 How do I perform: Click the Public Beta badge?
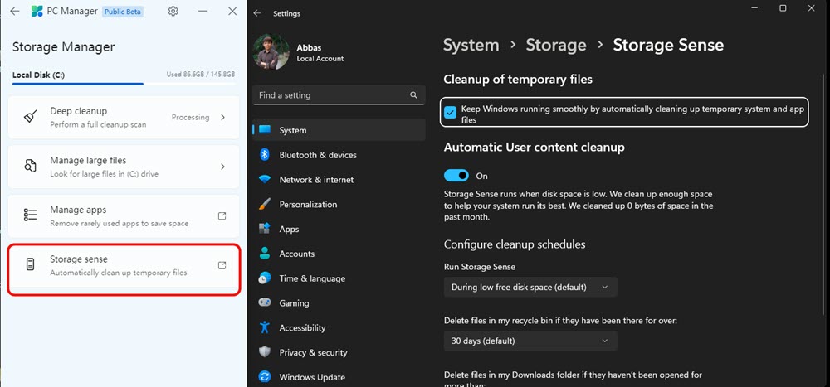[123, 11]
